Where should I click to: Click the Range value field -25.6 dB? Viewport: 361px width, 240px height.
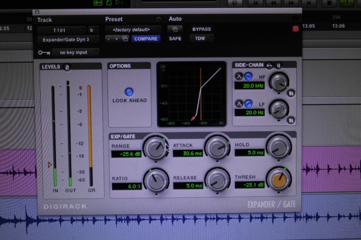[x=127, y=154]
